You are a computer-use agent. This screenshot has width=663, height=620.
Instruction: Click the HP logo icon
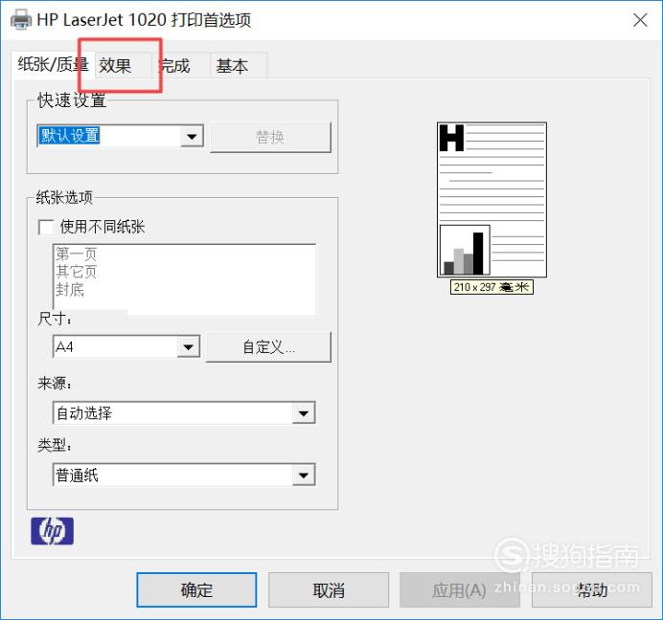52,531
